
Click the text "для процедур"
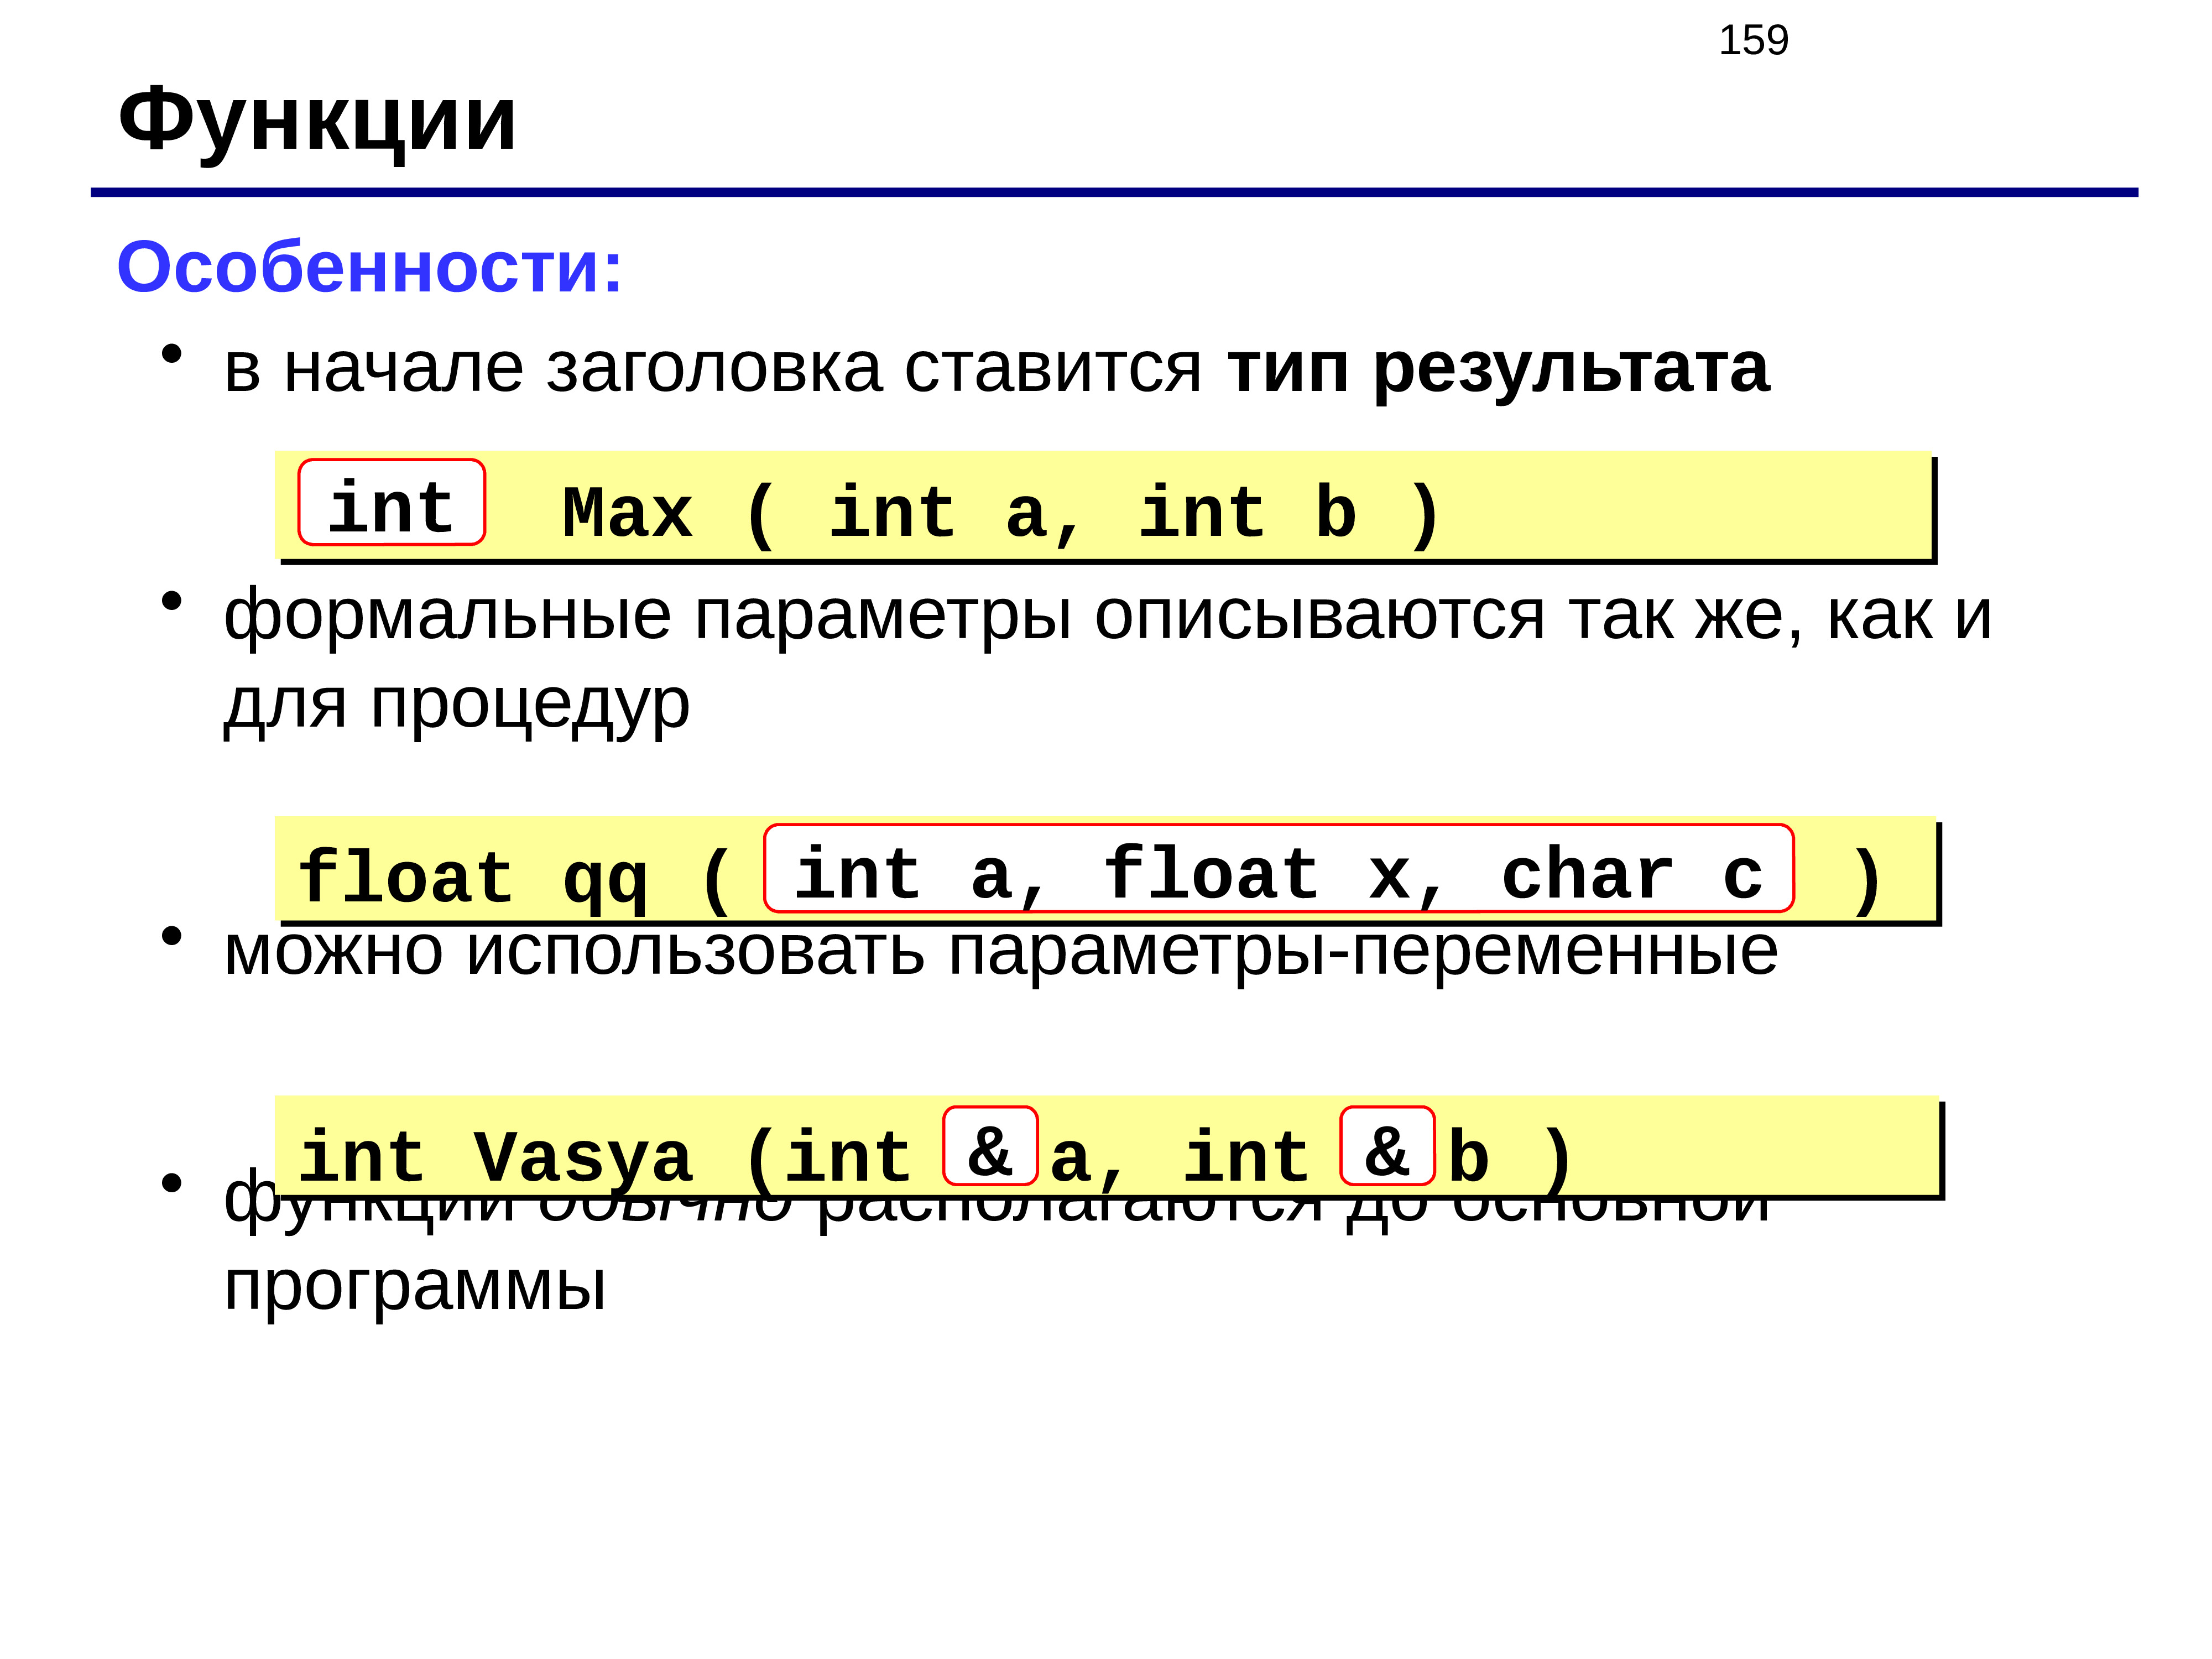point(457,705)
